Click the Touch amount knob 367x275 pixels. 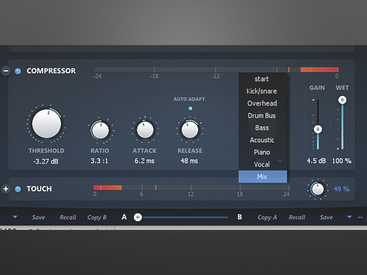point(318,189)
